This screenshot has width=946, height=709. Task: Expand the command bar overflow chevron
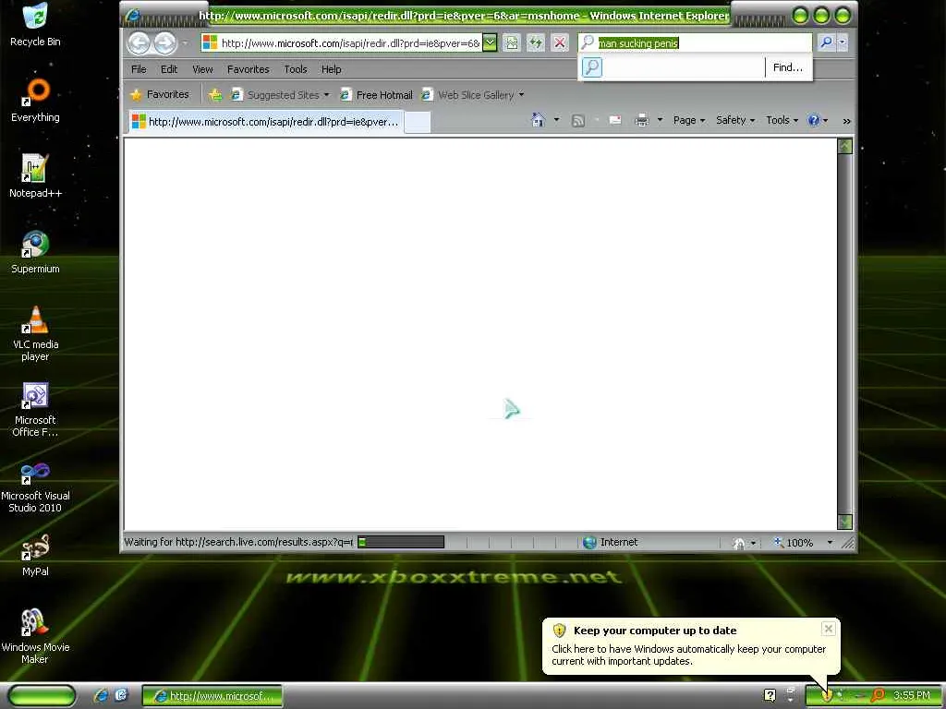[x=846, y=121]
